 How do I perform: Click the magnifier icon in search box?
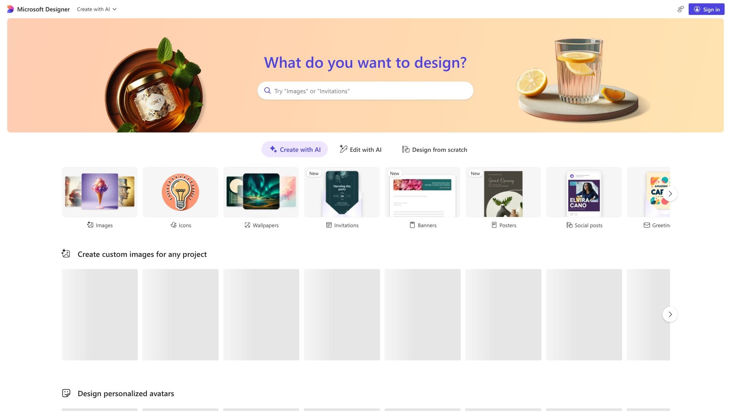pos(267,91)
